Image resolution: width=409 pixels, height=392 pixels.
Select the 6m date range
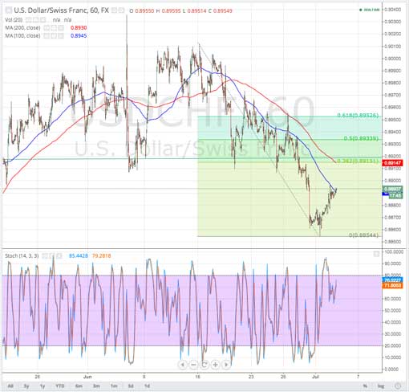(x=79, y=386)
